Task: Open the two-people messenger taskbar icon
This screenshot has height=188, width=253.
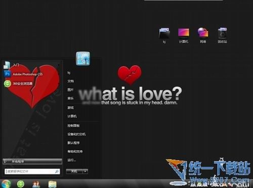Action: [x=36, y=184]
